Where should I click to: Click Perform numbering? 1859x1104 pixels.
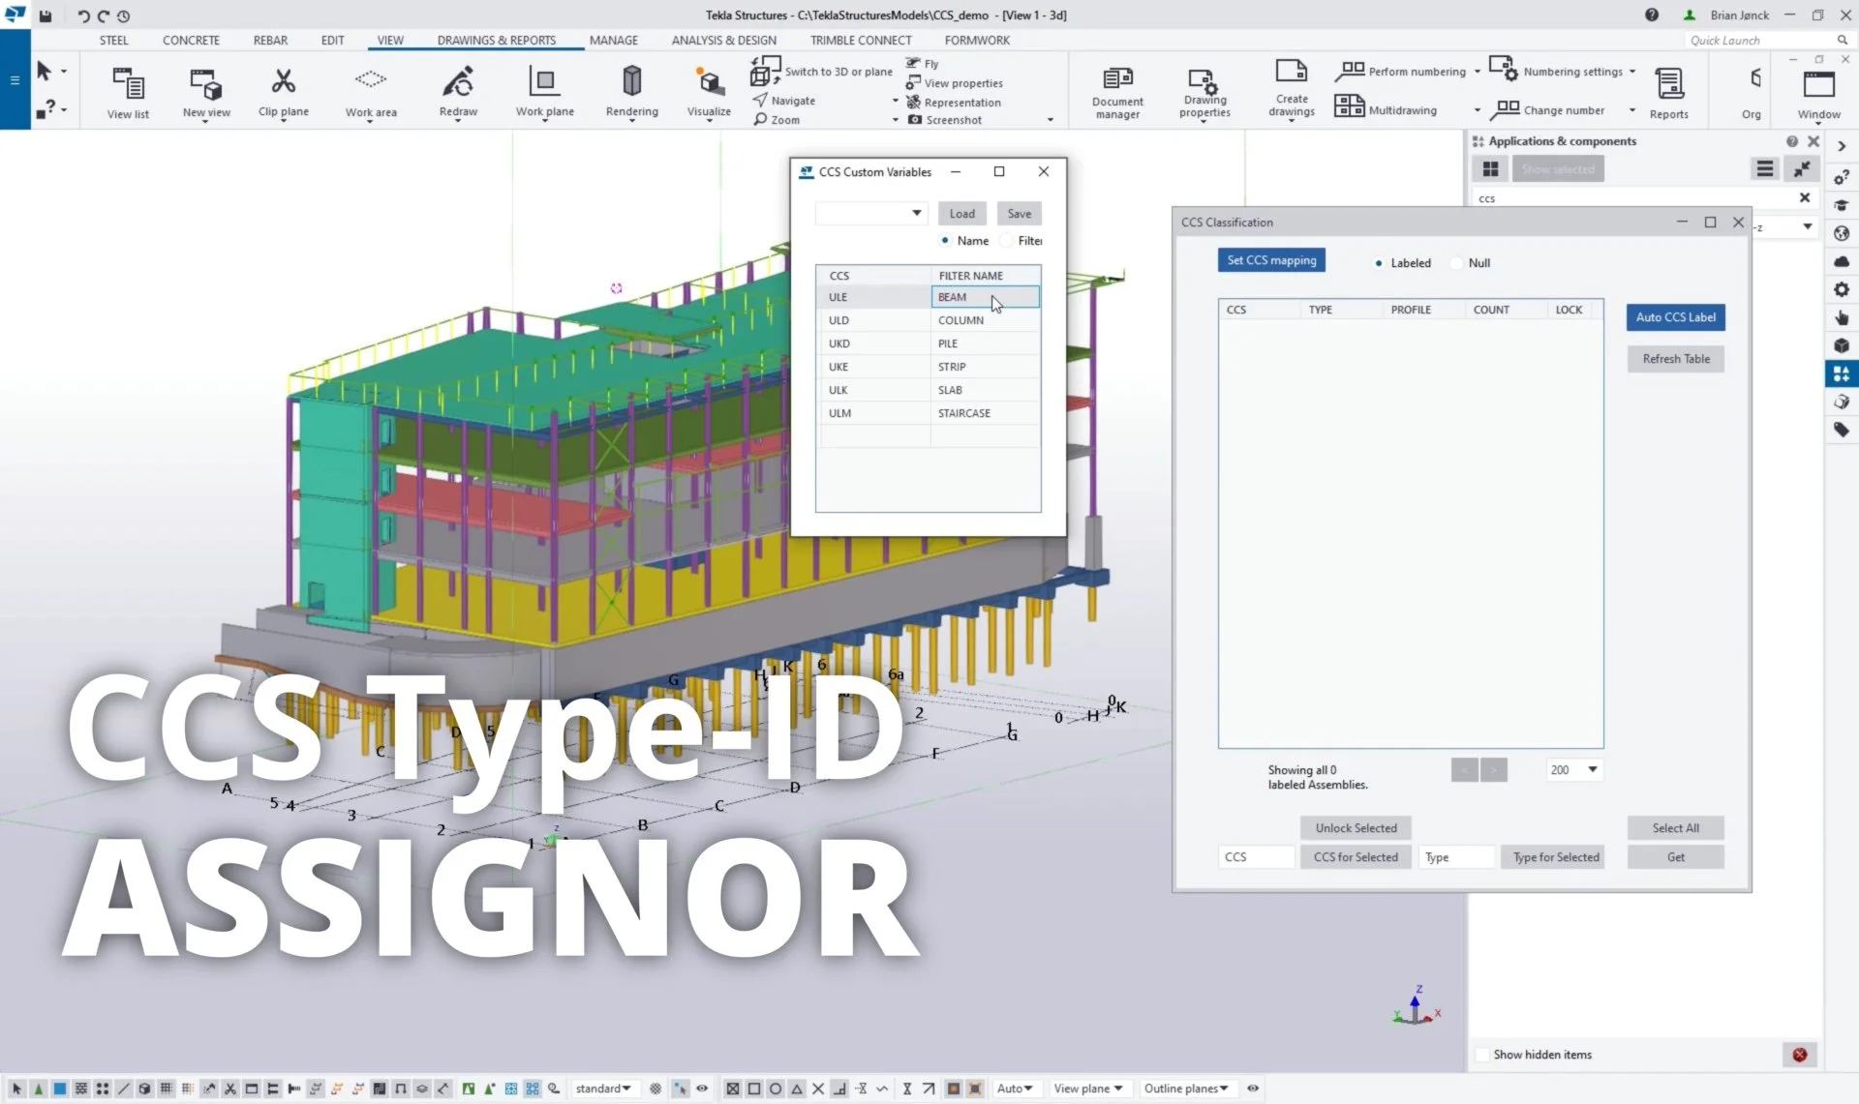(1400, 71)
